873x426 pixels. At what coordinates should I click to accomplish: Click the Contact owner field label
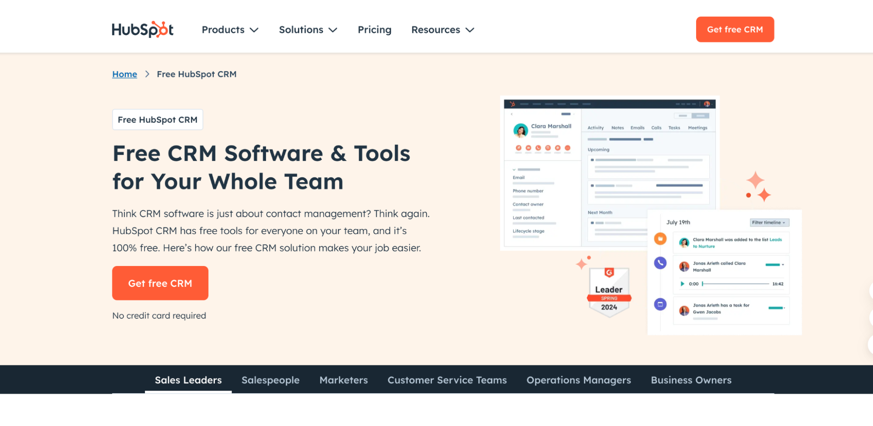tap(528, 204)
